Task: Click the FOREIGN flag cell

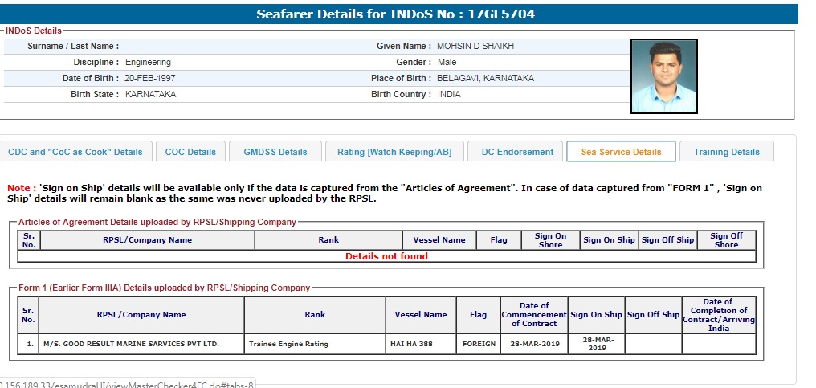Action: click(478, 345)
